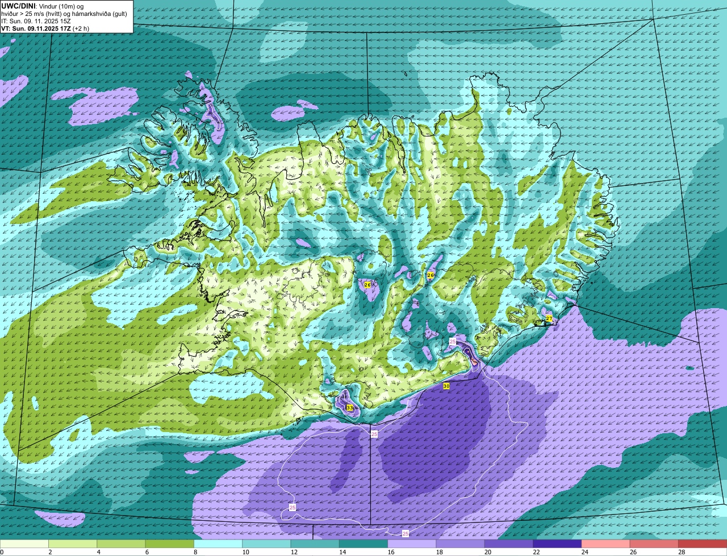The height and width of the screenshot is (556, 727).
Task: Select the 16–18 m/s light lavender legend swatch
Action: [412, 544]
